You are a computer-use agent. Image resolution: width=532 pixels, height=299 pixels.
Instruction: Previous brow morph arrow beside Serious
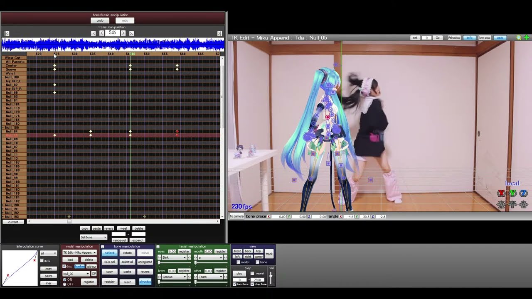tap(159, 277)
